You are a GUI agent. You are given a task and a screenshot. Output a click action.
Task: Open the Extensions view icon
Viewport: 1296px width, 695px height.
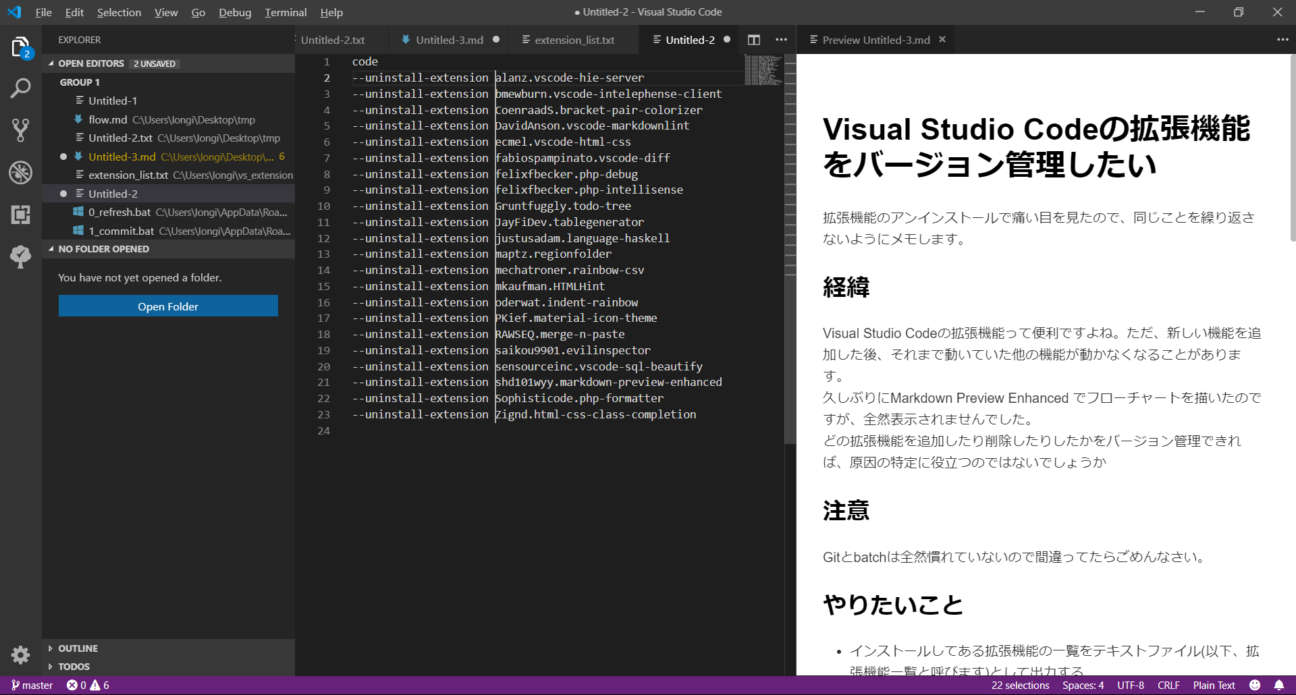[20, 215]
